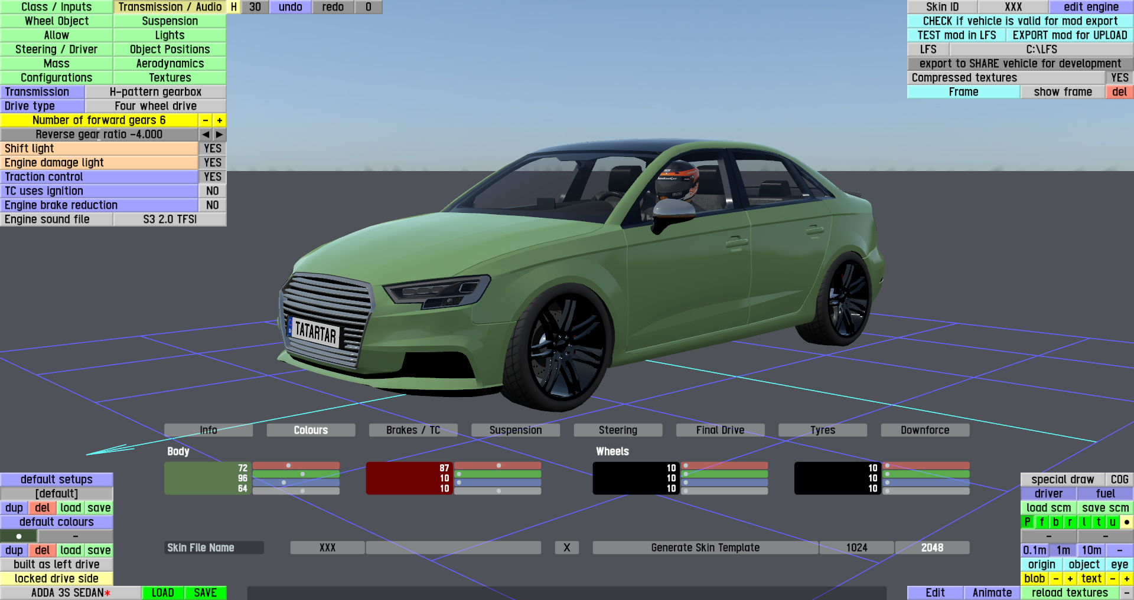
Task: Click the minus button next to 10m
Action: point(1120,550)
